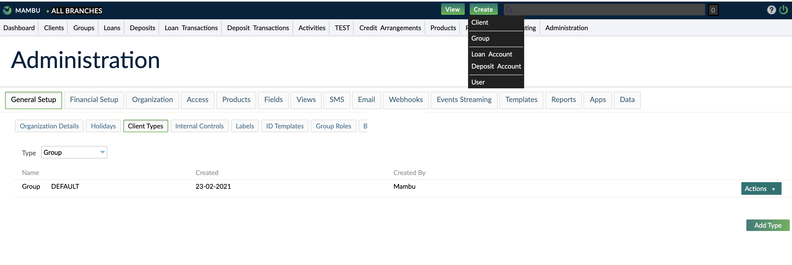Choose Client from the Create menu
792x265 pixels.
tap(480, 22)
